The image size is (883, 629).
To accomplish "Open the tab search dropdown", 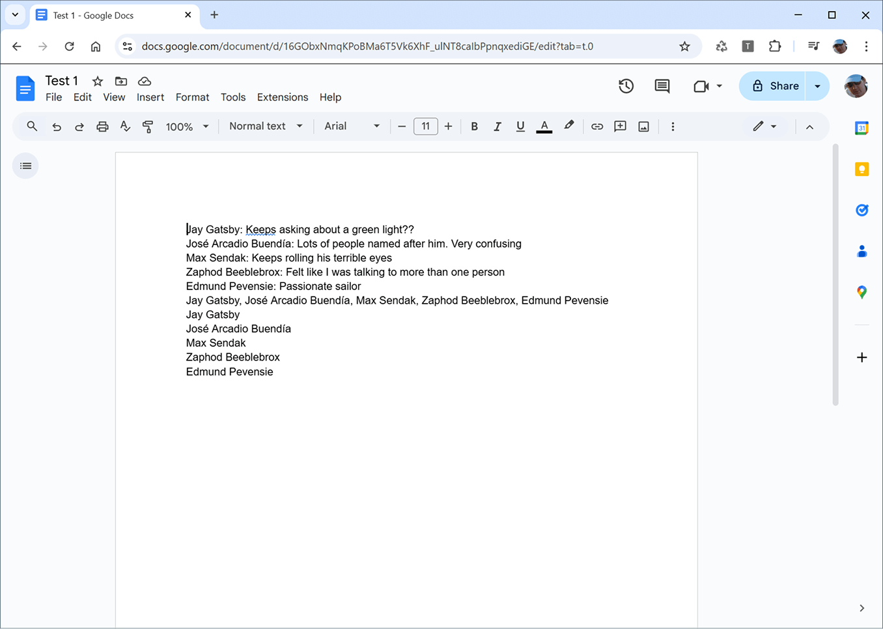I will click(15, 15).
